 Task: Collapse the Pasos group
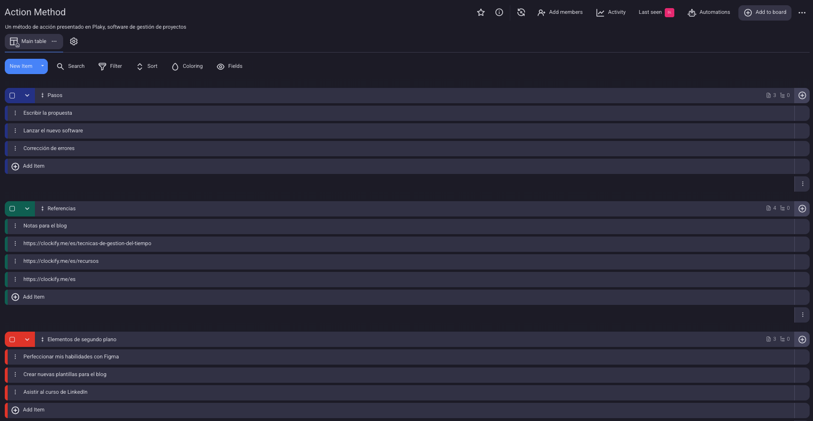click(x=27, y=96)
